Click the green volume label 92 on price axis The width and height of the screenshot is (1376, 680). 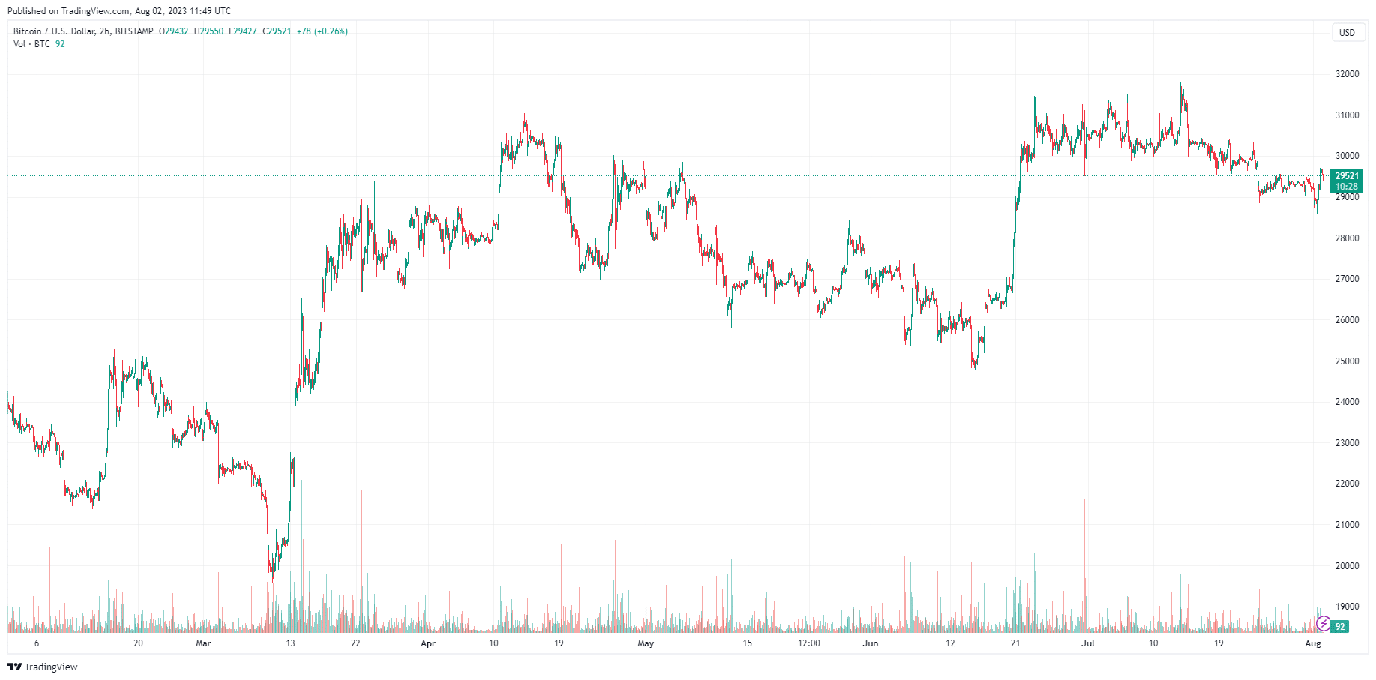point(1340,626)
